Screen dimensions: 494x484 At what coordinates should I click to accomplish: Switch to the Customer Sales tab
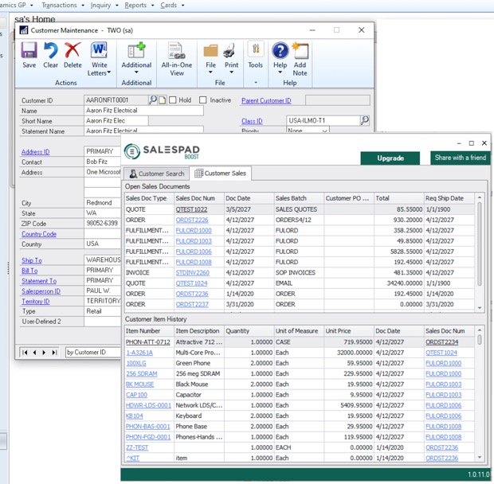tap(220, 173)
